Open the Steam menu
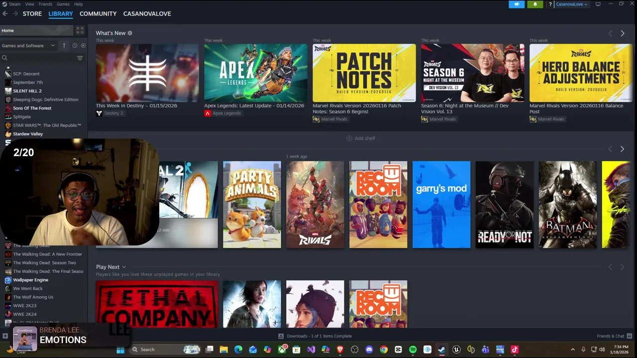 click(14, 4)
